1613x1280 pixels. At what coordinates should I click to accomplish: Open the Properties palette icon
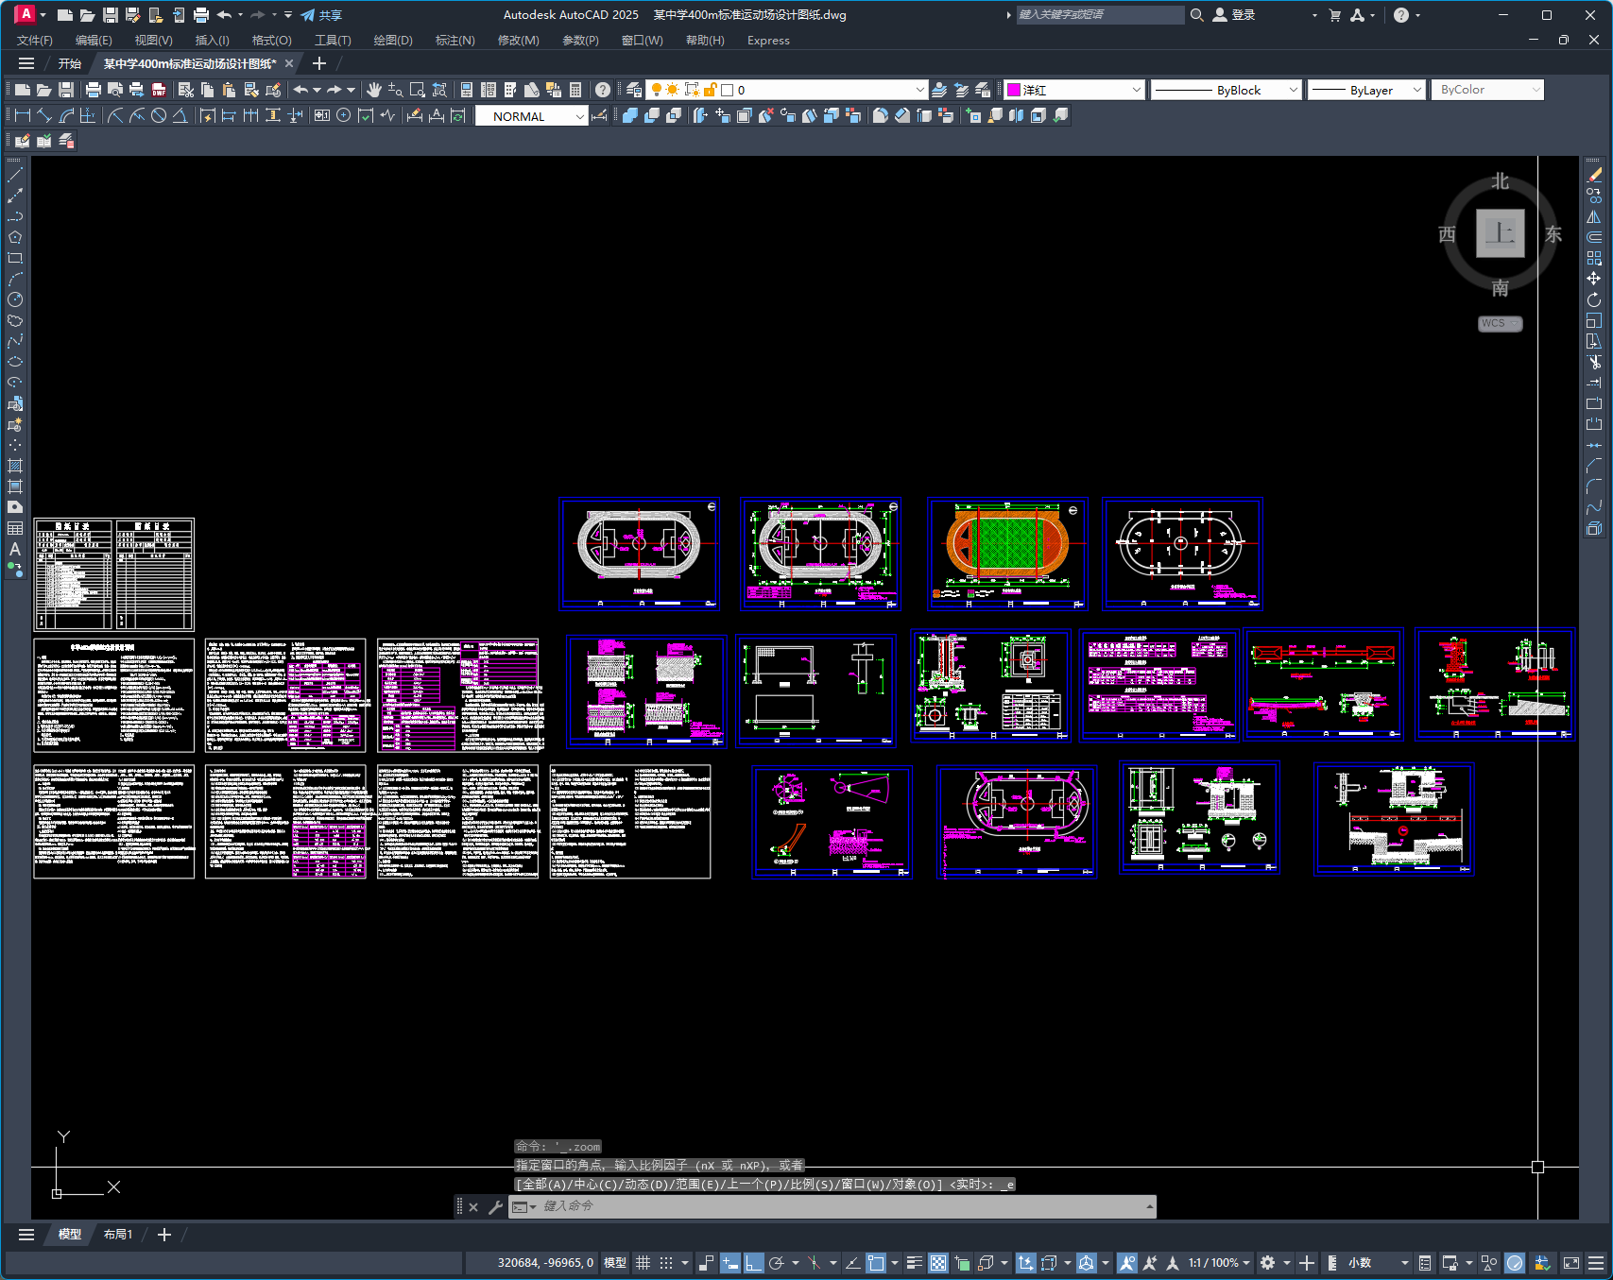[x=466, y=90]
